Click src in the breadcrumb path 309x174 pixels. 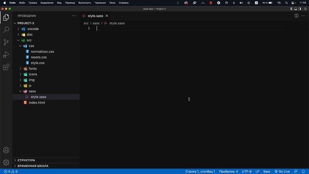pyautogui.click(x=86, y=23)
